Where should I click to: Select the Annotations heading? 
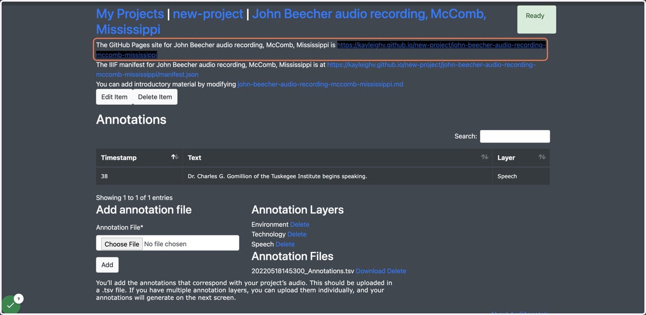131,119
